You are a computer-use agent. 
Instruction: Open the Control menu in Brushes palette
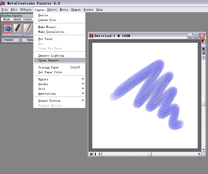click(27, 19)
